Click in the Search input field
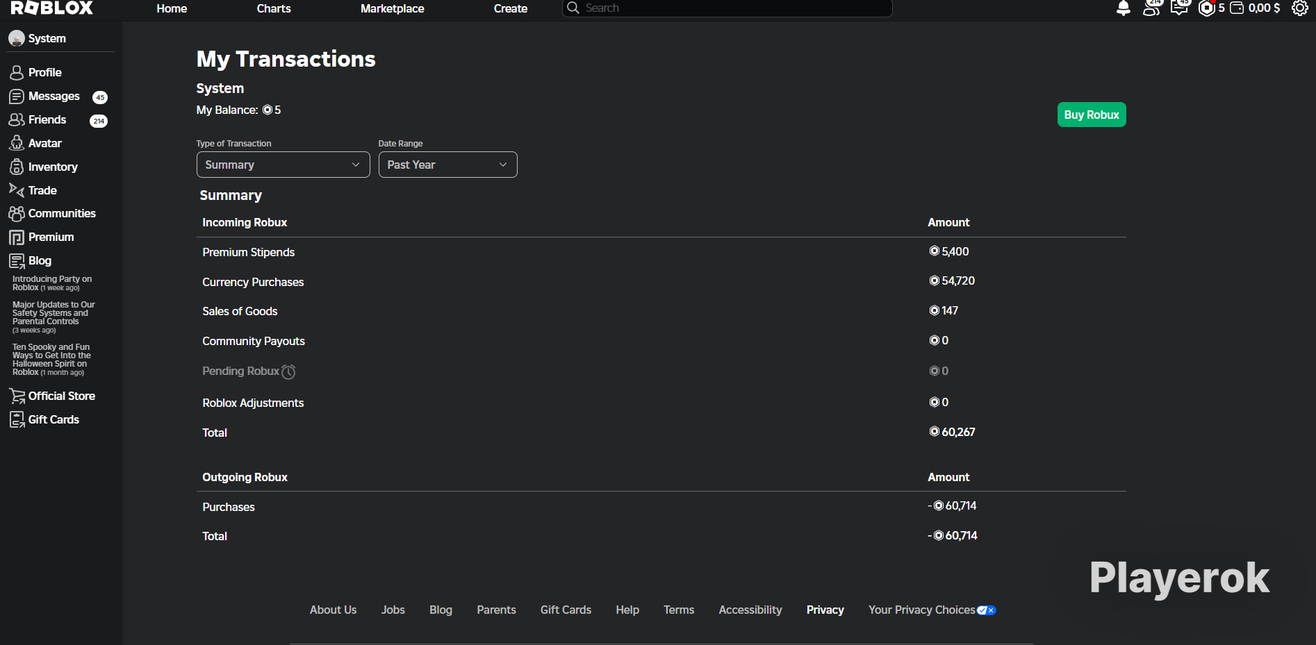This screenshot has width=1316, height=645. pyautogui.click(x=727, y=8)
